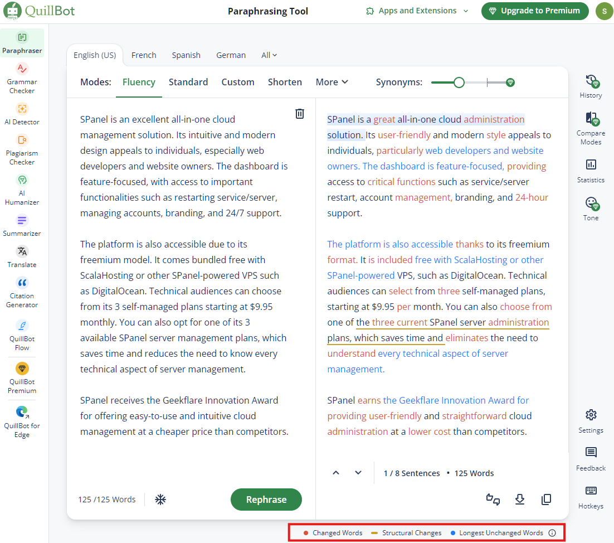The height and width of the screenshot is (543, 614).
Task: Open the Plagiarism Checker tool
Action: pyautogui.click(x=22, y=149)
